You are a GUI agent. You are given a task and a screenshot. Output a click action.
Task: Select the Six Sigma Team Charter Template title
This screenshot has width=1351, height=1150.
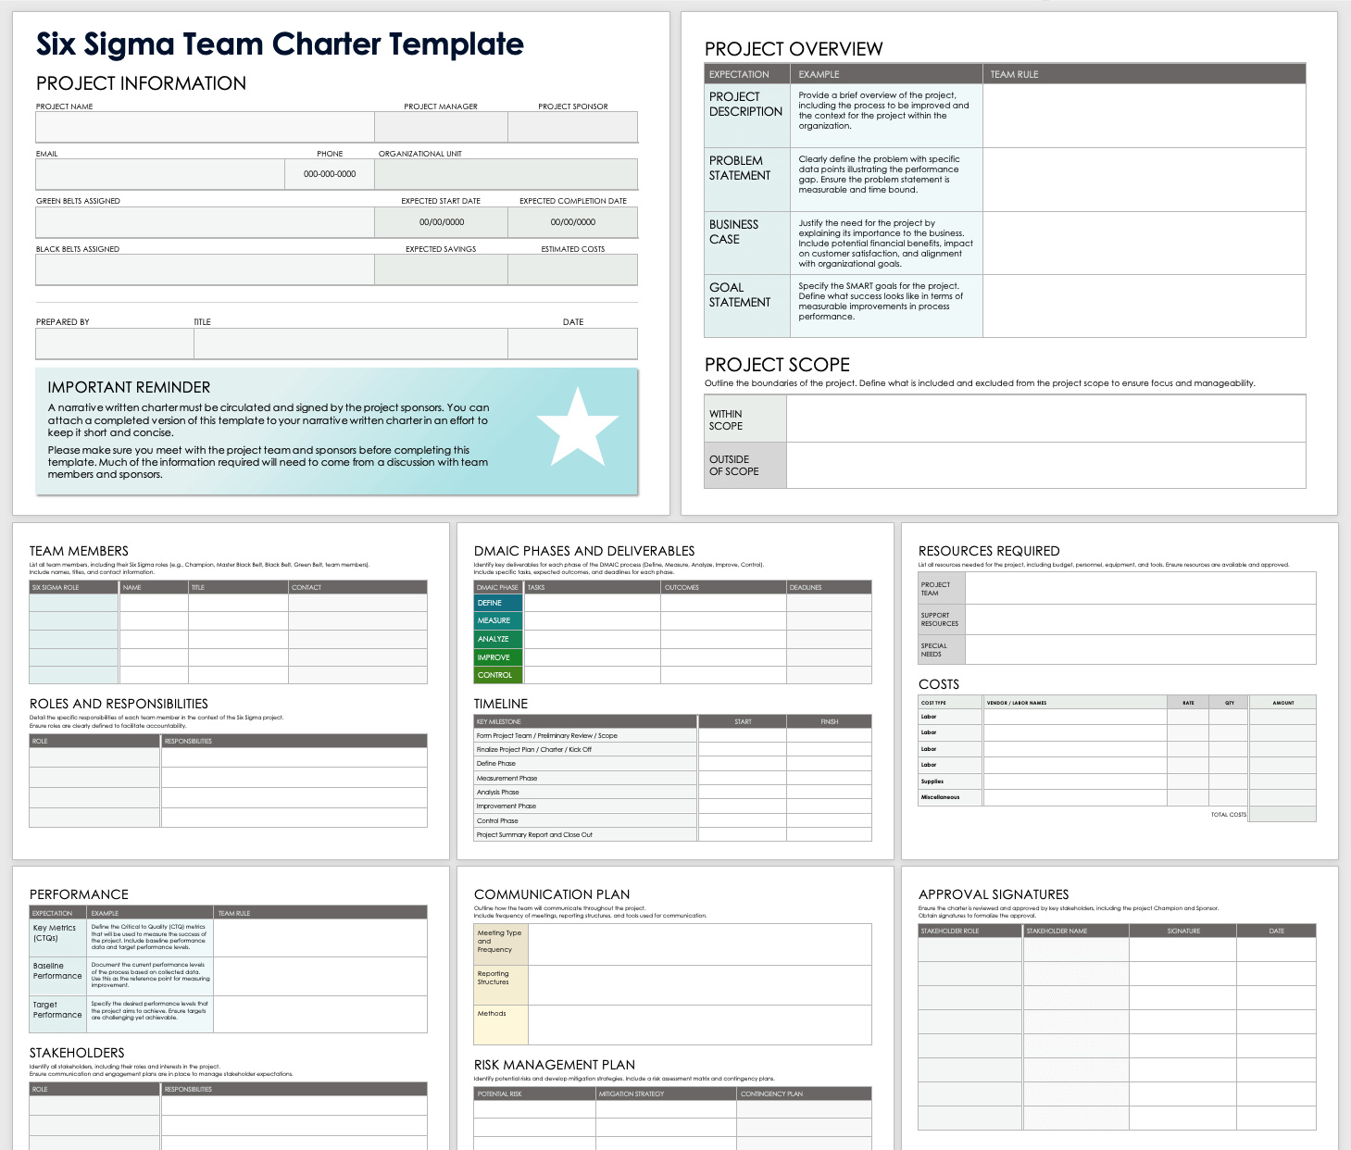[x=280, y=44]
